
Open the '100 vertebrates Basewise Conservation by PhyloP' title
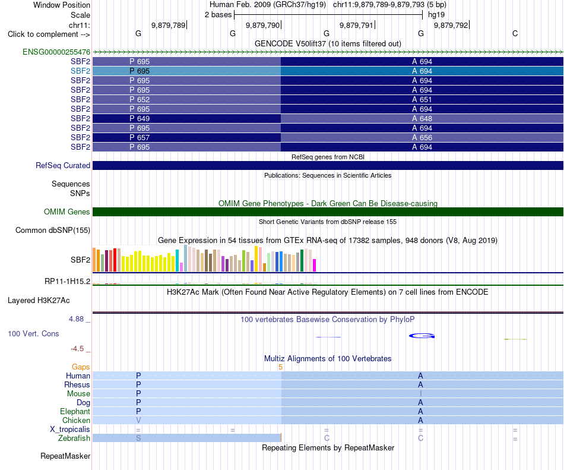point(328,319)
